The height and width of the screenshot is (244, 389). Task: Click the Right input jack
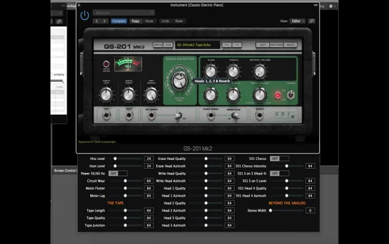tap(128, 115)
